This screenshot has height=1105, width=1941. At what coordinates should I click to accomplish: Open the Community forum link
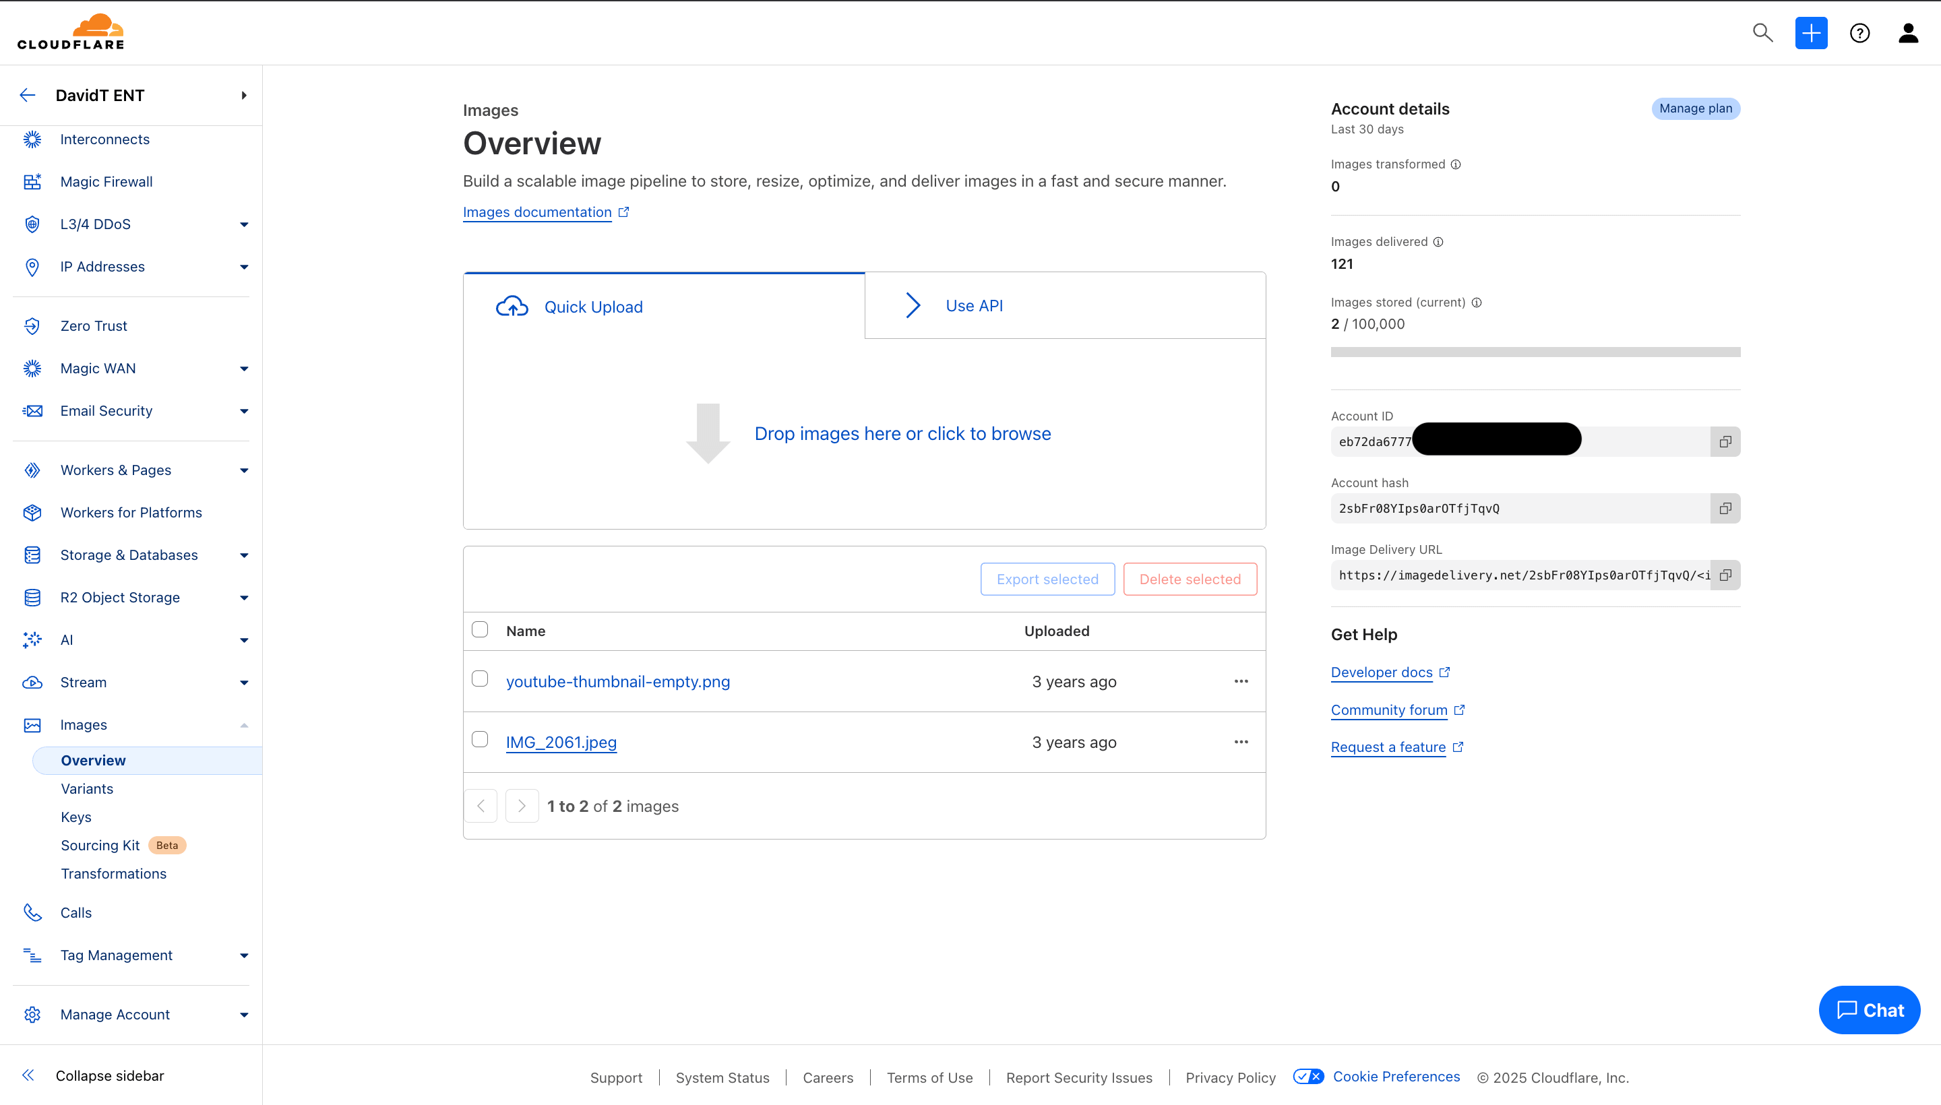1390,709
